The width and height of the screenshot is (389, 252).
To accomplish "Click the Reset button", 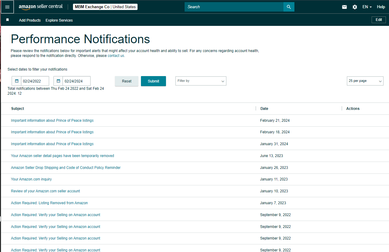I will coord(127,81).
